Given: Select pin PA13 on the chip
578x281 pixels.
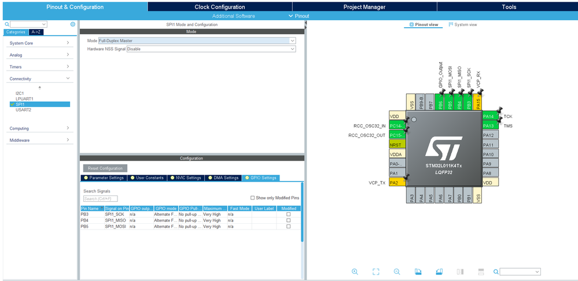Looking at the screenshot, I should [490, 125].
